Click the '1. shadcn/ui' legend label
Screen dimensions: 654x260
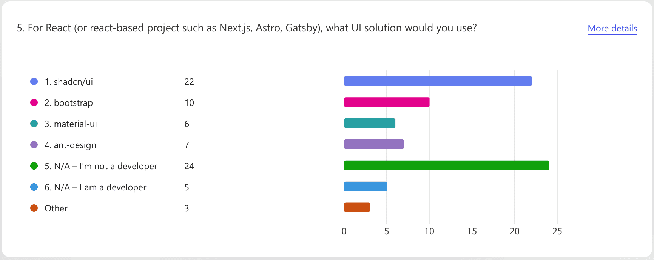coord(69,82)
